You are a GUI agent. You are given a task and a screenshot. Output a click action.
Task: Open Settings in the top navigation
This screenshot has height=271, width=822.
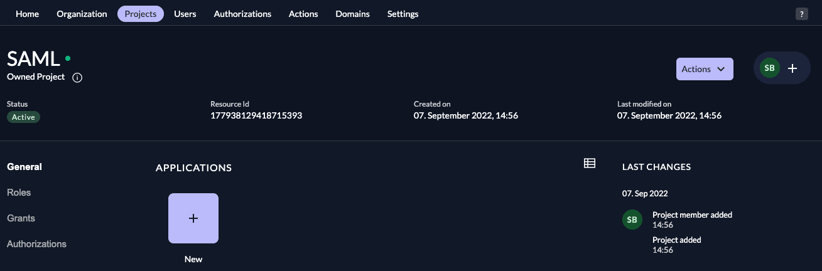(x=403, y=14)
